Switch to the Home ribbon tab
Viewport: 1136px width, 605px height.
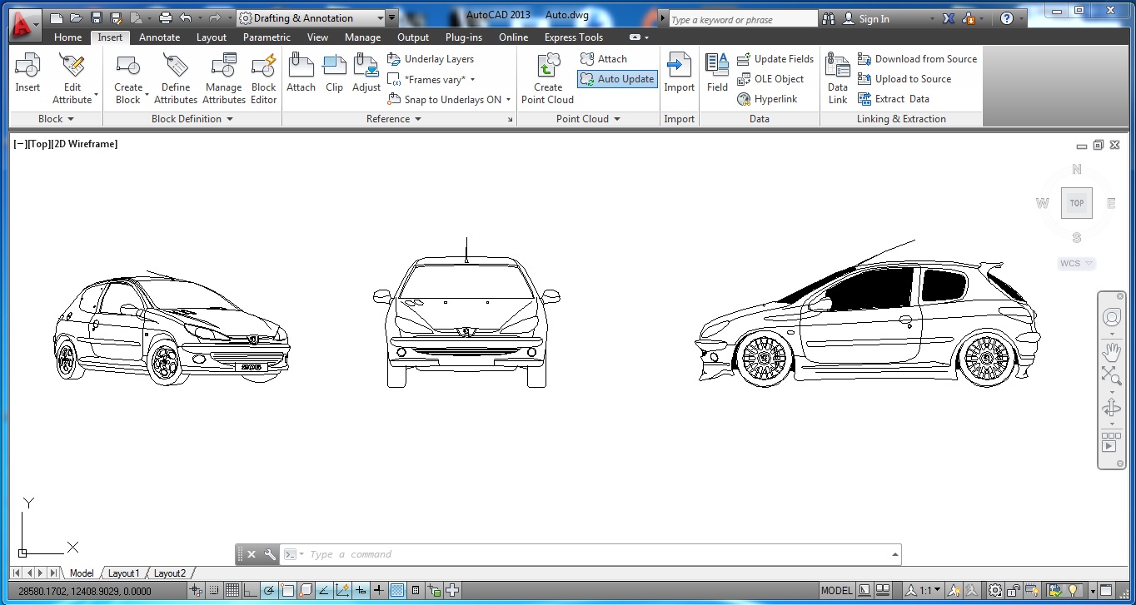tap(67, 37)
